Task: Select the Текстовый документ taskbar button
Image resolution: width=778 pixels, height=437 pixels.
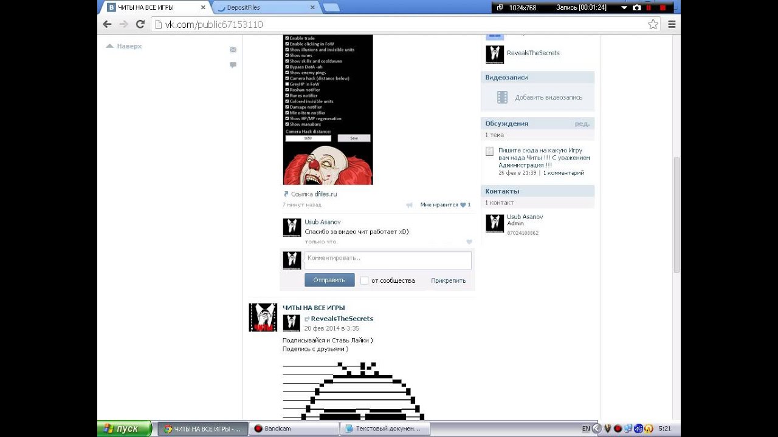Action: [385, 429]
